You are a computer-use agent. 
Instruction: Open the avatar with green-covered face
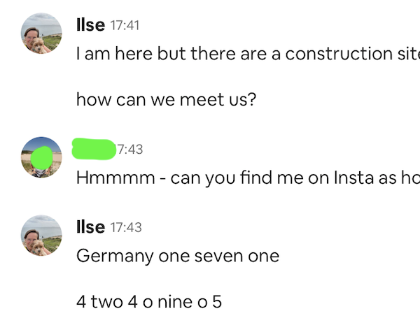[41, 157]
